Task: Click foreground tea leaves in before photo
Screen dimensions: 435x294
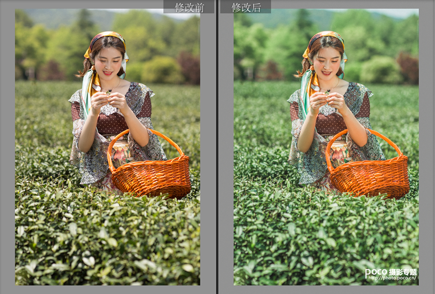Action: click(102, 240)
